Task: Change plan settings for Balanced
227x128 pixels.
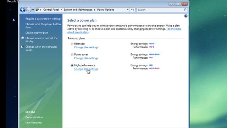Action: point(86,47)
